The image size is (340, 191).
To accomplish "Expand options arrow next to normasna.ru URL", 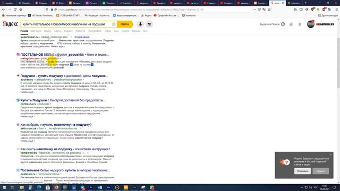I will (x=51, y=104).
